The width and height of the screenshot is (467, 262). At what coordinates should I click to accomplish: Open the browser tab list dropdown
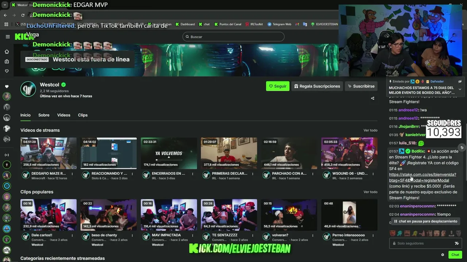tap(5, 5)
